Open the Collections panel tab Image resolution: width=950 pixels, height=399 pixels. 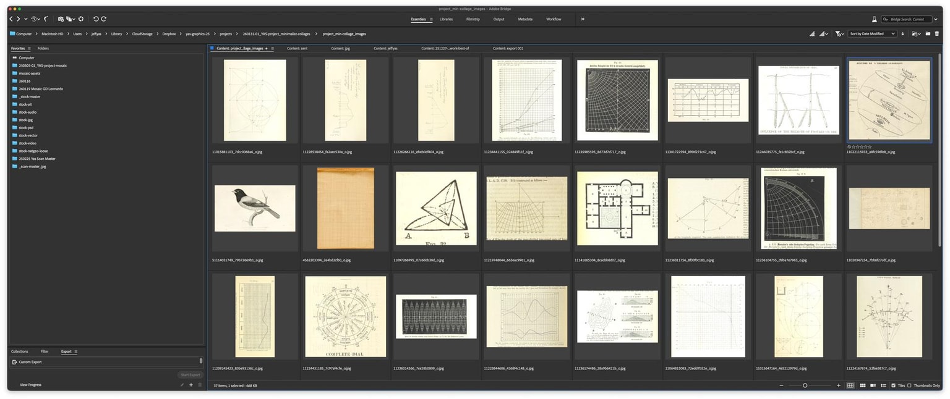pyautogui.click(x=20, y=351)
